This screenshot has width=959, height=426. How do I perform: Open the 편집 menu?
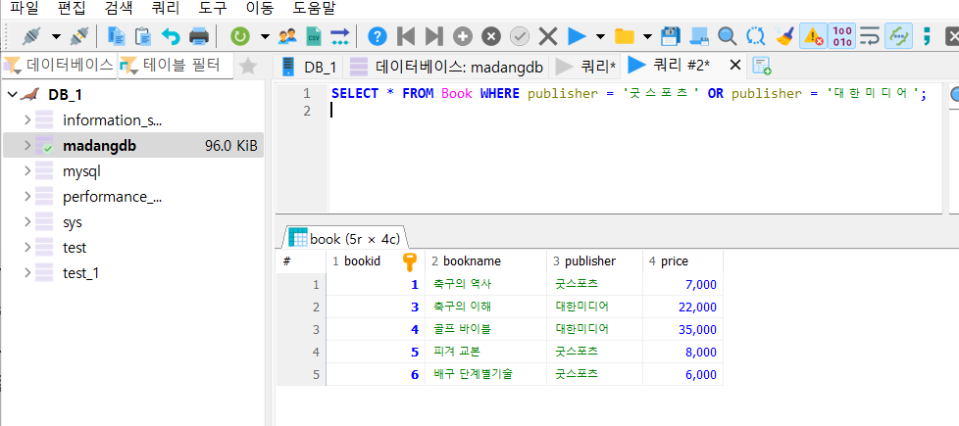click(73, 9)
